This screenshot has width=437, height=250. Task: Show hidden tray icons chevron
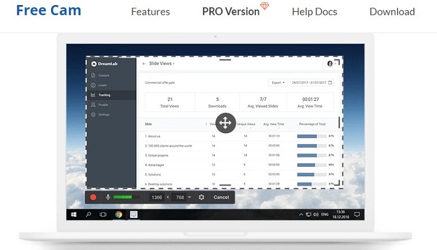[x=301, y=214]
